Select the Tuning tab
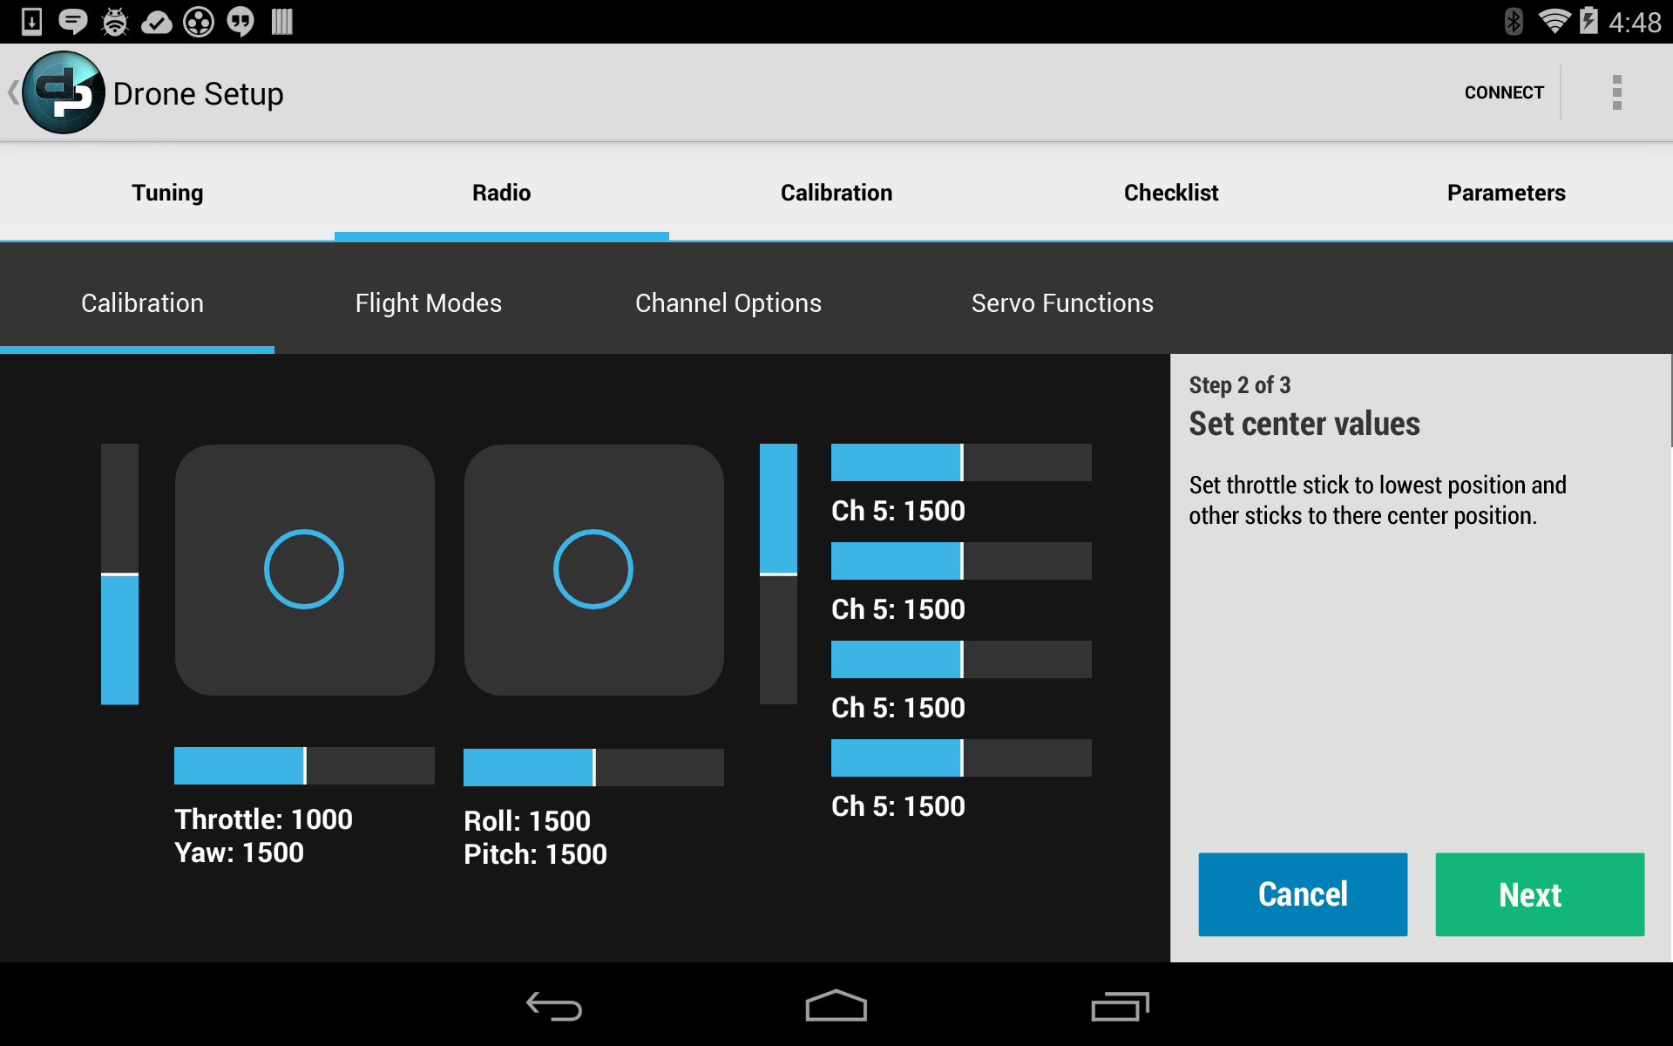This screenshot has width=1673, height=1046. (167, 192)
